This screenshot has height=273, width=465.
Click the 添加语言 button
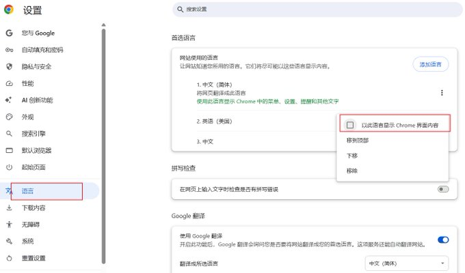click(x=430, y=65)
